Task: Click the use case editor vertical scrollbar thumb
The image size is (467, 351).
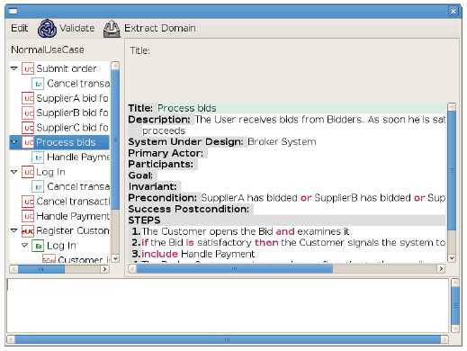Action: pos(452,171)
